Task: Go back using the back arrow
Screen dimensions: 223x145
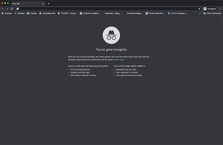Action: click(3, 9)
